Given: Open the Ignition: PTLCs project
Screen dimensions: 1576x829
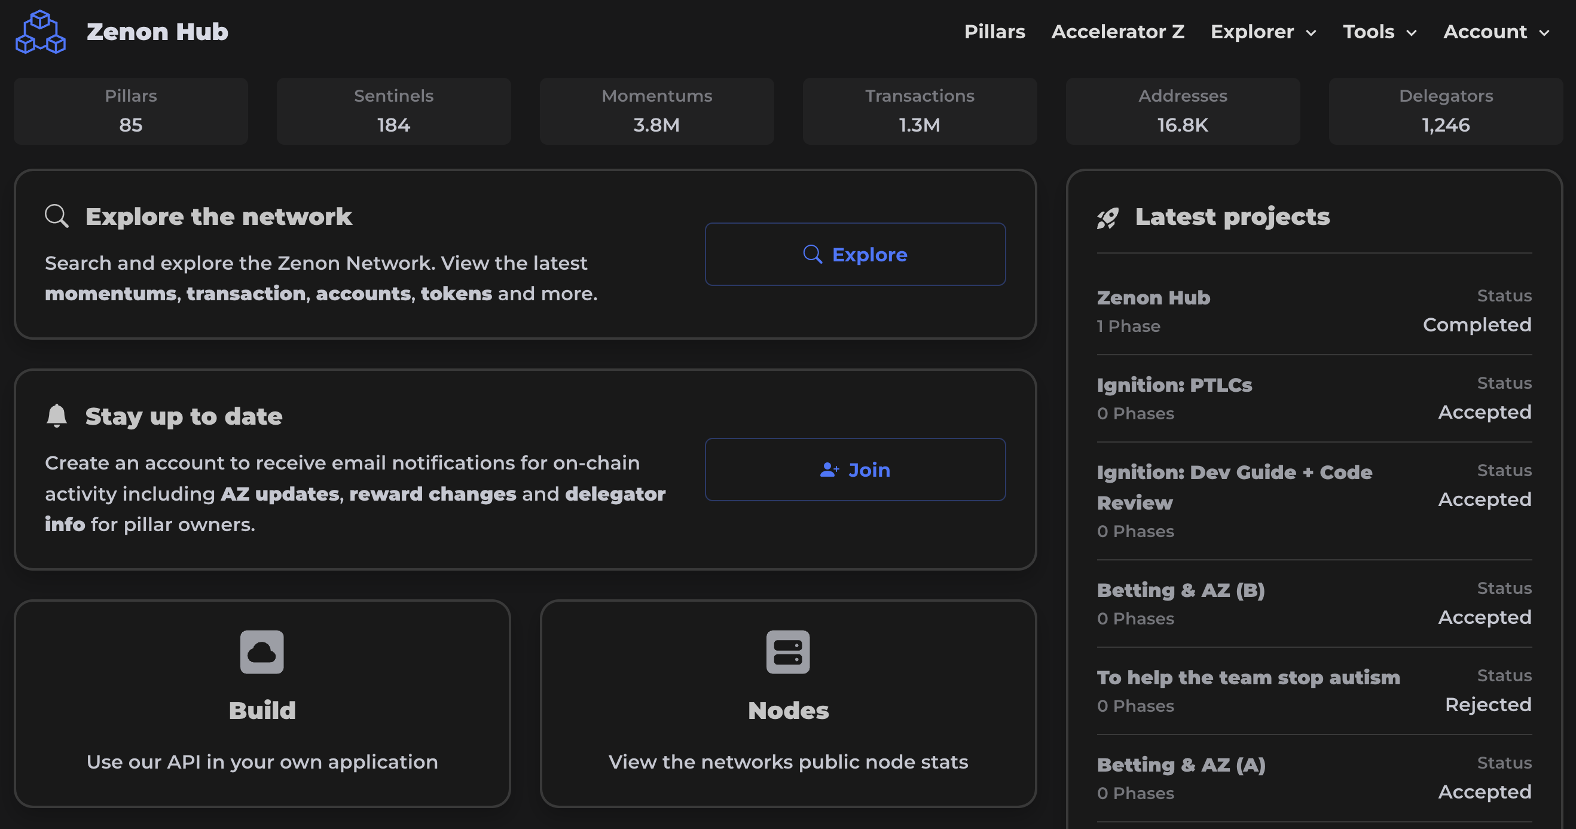Looking at the screenshot, I should point(1174,385).
